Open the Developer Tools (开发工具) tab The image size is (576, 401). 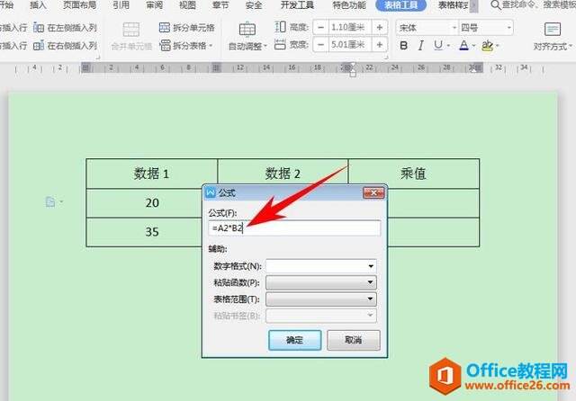click(x=297, y=5)
